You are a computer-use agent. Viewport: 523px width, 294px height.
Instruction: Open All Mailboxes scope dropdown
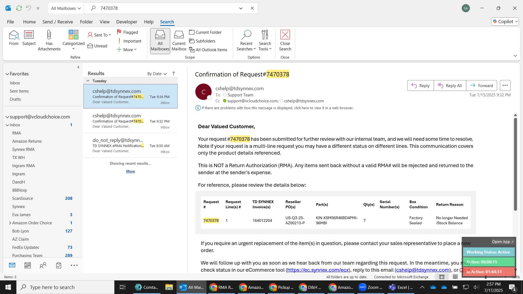point(66,8)
